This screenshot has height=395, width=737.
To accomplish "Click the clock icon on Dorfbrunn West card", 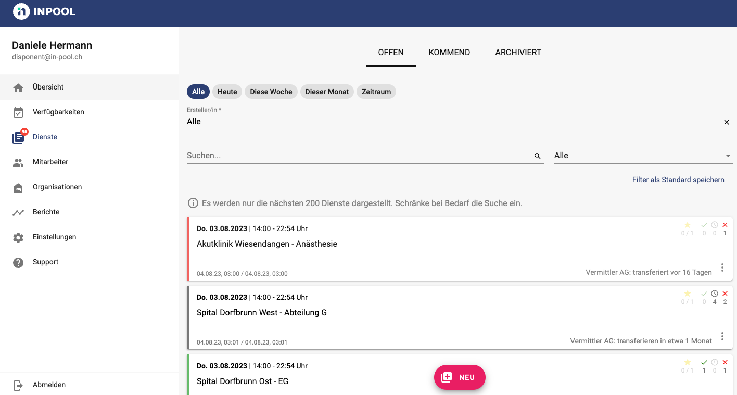I will tap(715, 294).
